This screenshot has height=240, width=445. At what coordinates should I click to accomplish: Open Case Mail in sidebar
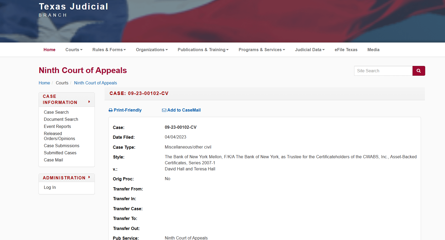tap(53, 160)
